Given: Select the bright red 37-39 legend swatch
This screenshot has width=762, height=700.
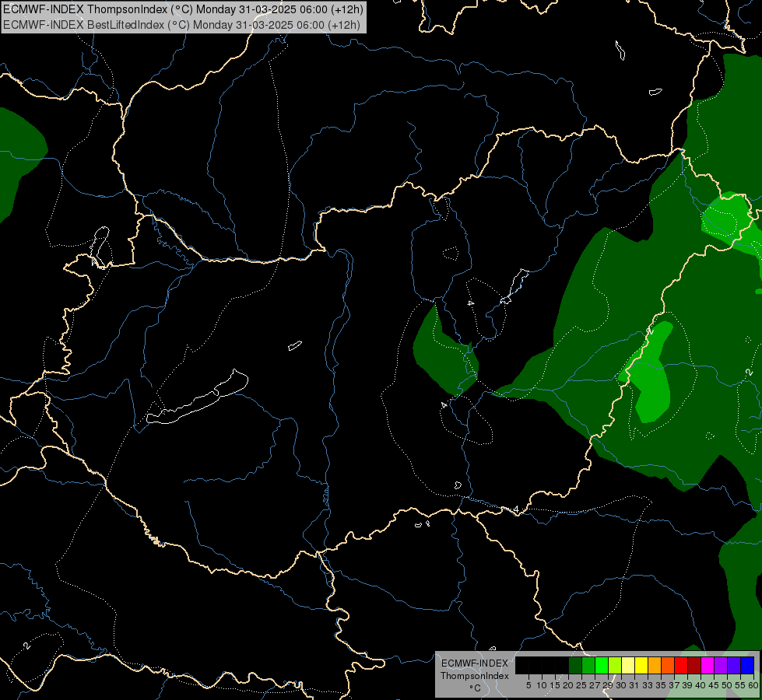Looking at the screenshot, I should point(681,665).
